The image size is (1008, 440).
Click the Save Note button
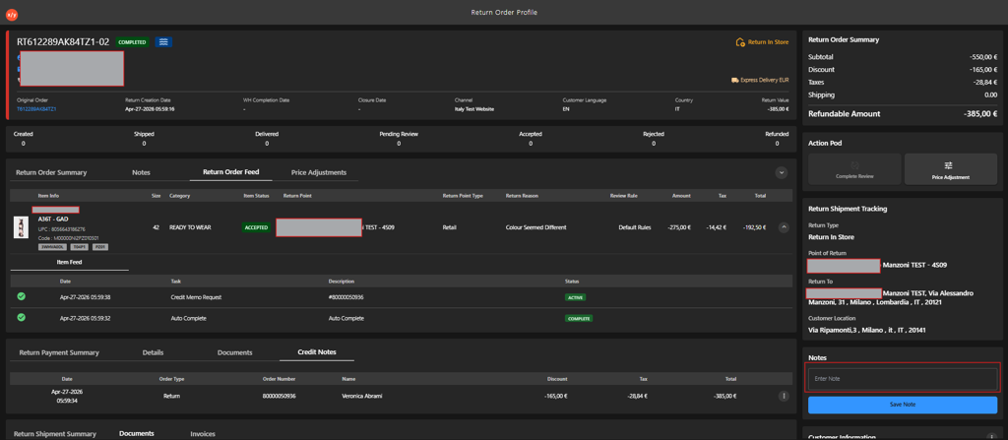(903, 405)
